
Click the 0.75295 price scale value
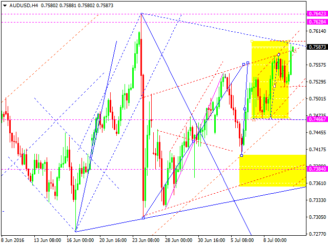pyautogui.click(x=317, y=82)
